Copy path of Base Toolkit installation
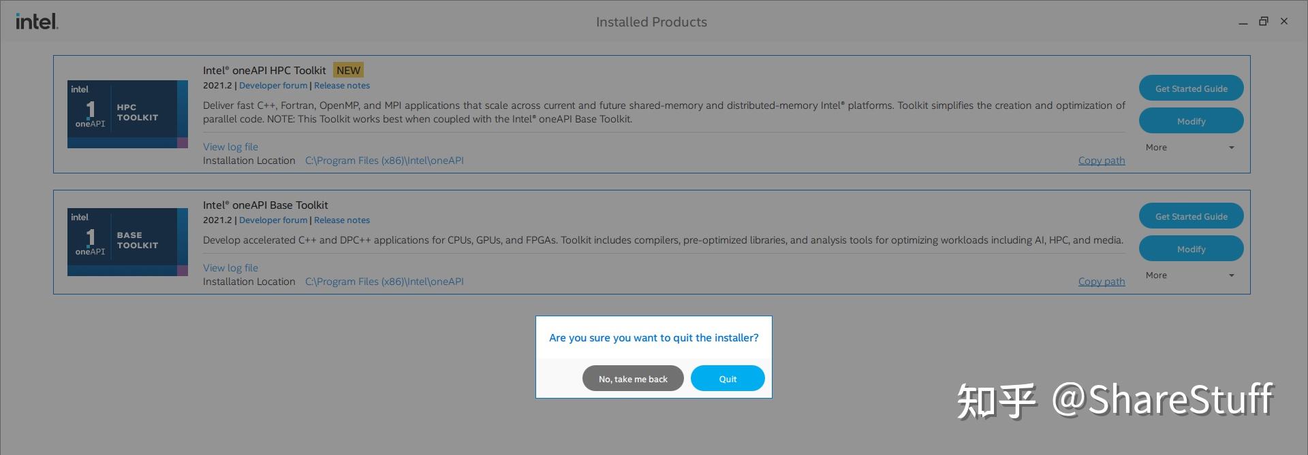The width and height of the screenshot is (1308, 455). click(x=1101, y=282)
